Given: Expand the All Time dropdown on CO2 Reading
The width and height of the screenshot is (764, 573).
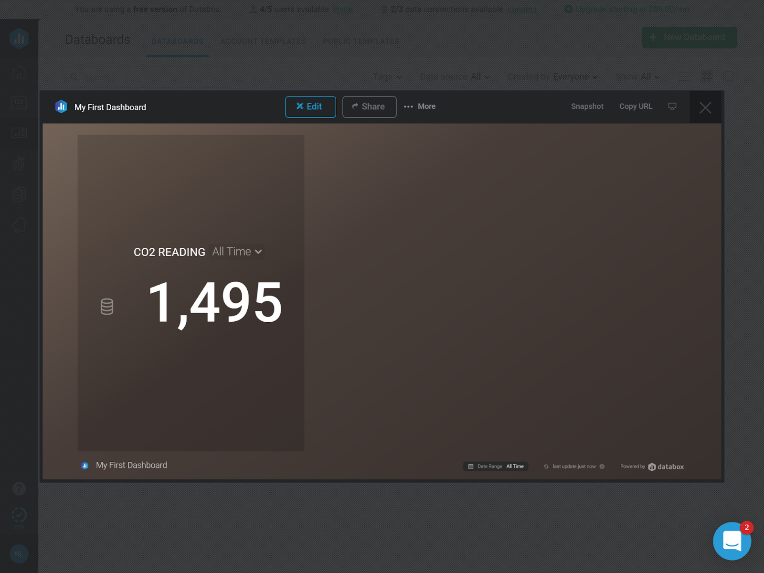Looking at the screenshot, I should point(236,252).
